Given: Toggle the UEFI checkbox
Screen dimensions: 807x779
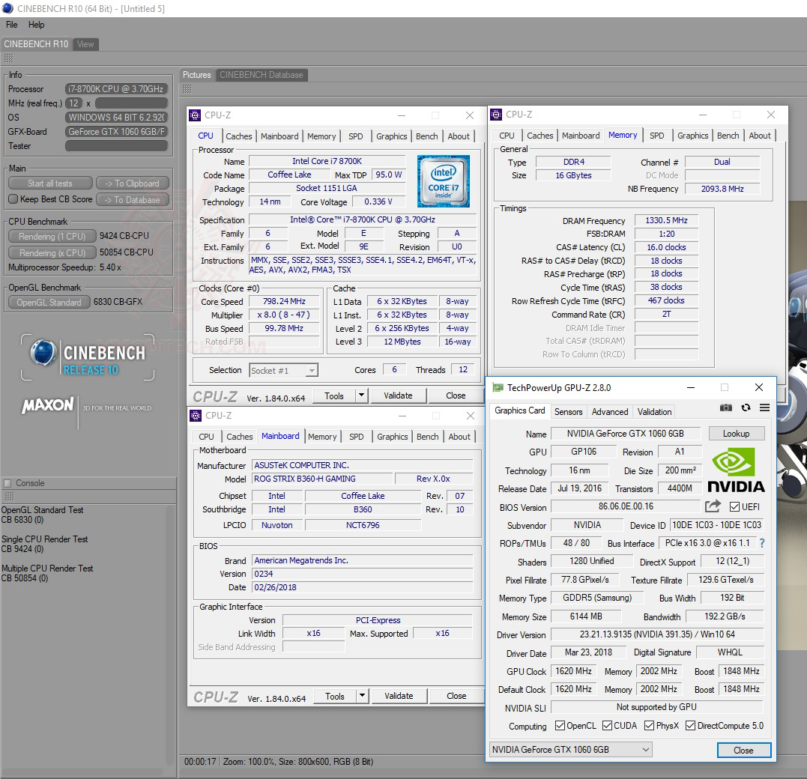Looking at the screenshot, I should point(734,507).
